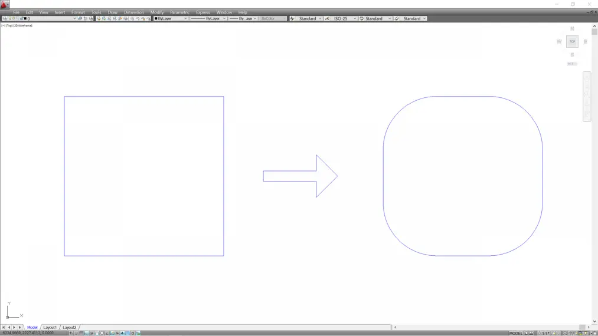Image resolution: width=598 pixels, height=336 pixels.
Task: Click vertical scrollbar down arrow
Action: [x=594, y=321]
